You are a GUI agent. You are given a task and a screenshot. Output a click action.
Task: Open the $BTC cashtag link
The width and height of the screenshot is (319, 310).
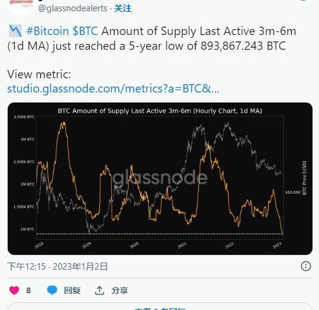(85, 31)
